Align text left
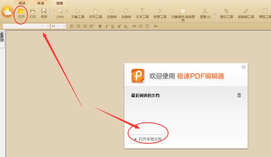 click(x=72, y=26)
